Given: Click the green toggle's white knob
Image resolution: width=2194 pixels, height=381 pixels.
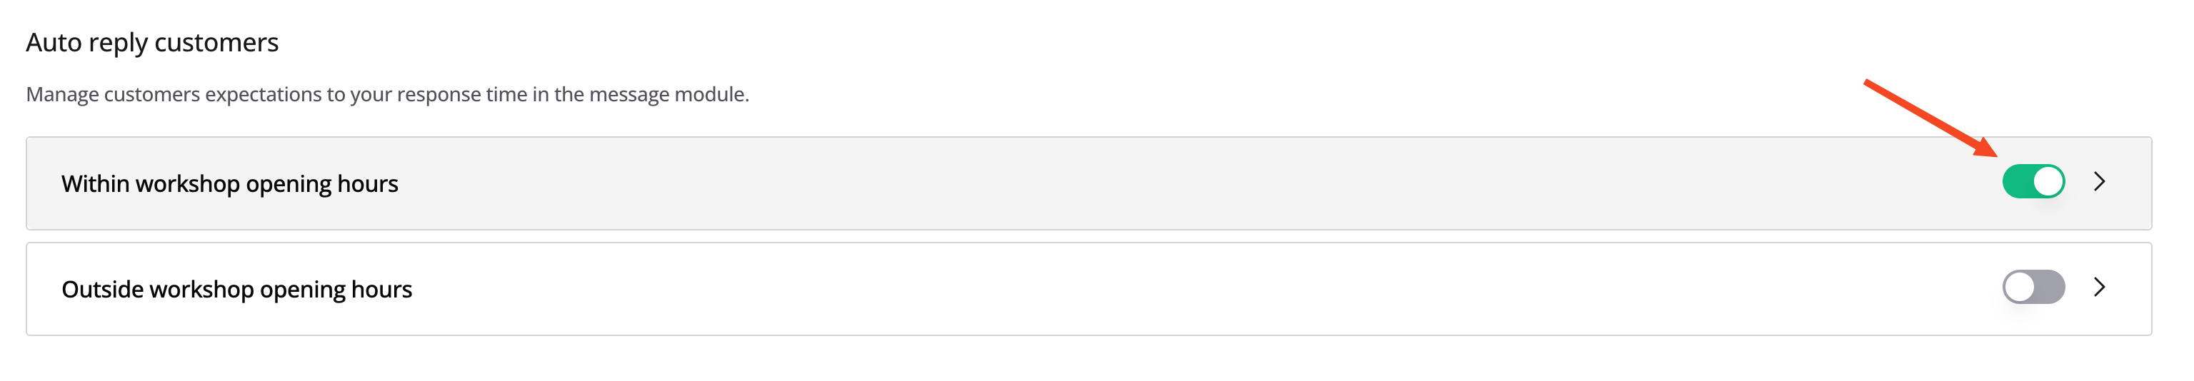Looking at the screenshot, I should tap(2048, 181).
